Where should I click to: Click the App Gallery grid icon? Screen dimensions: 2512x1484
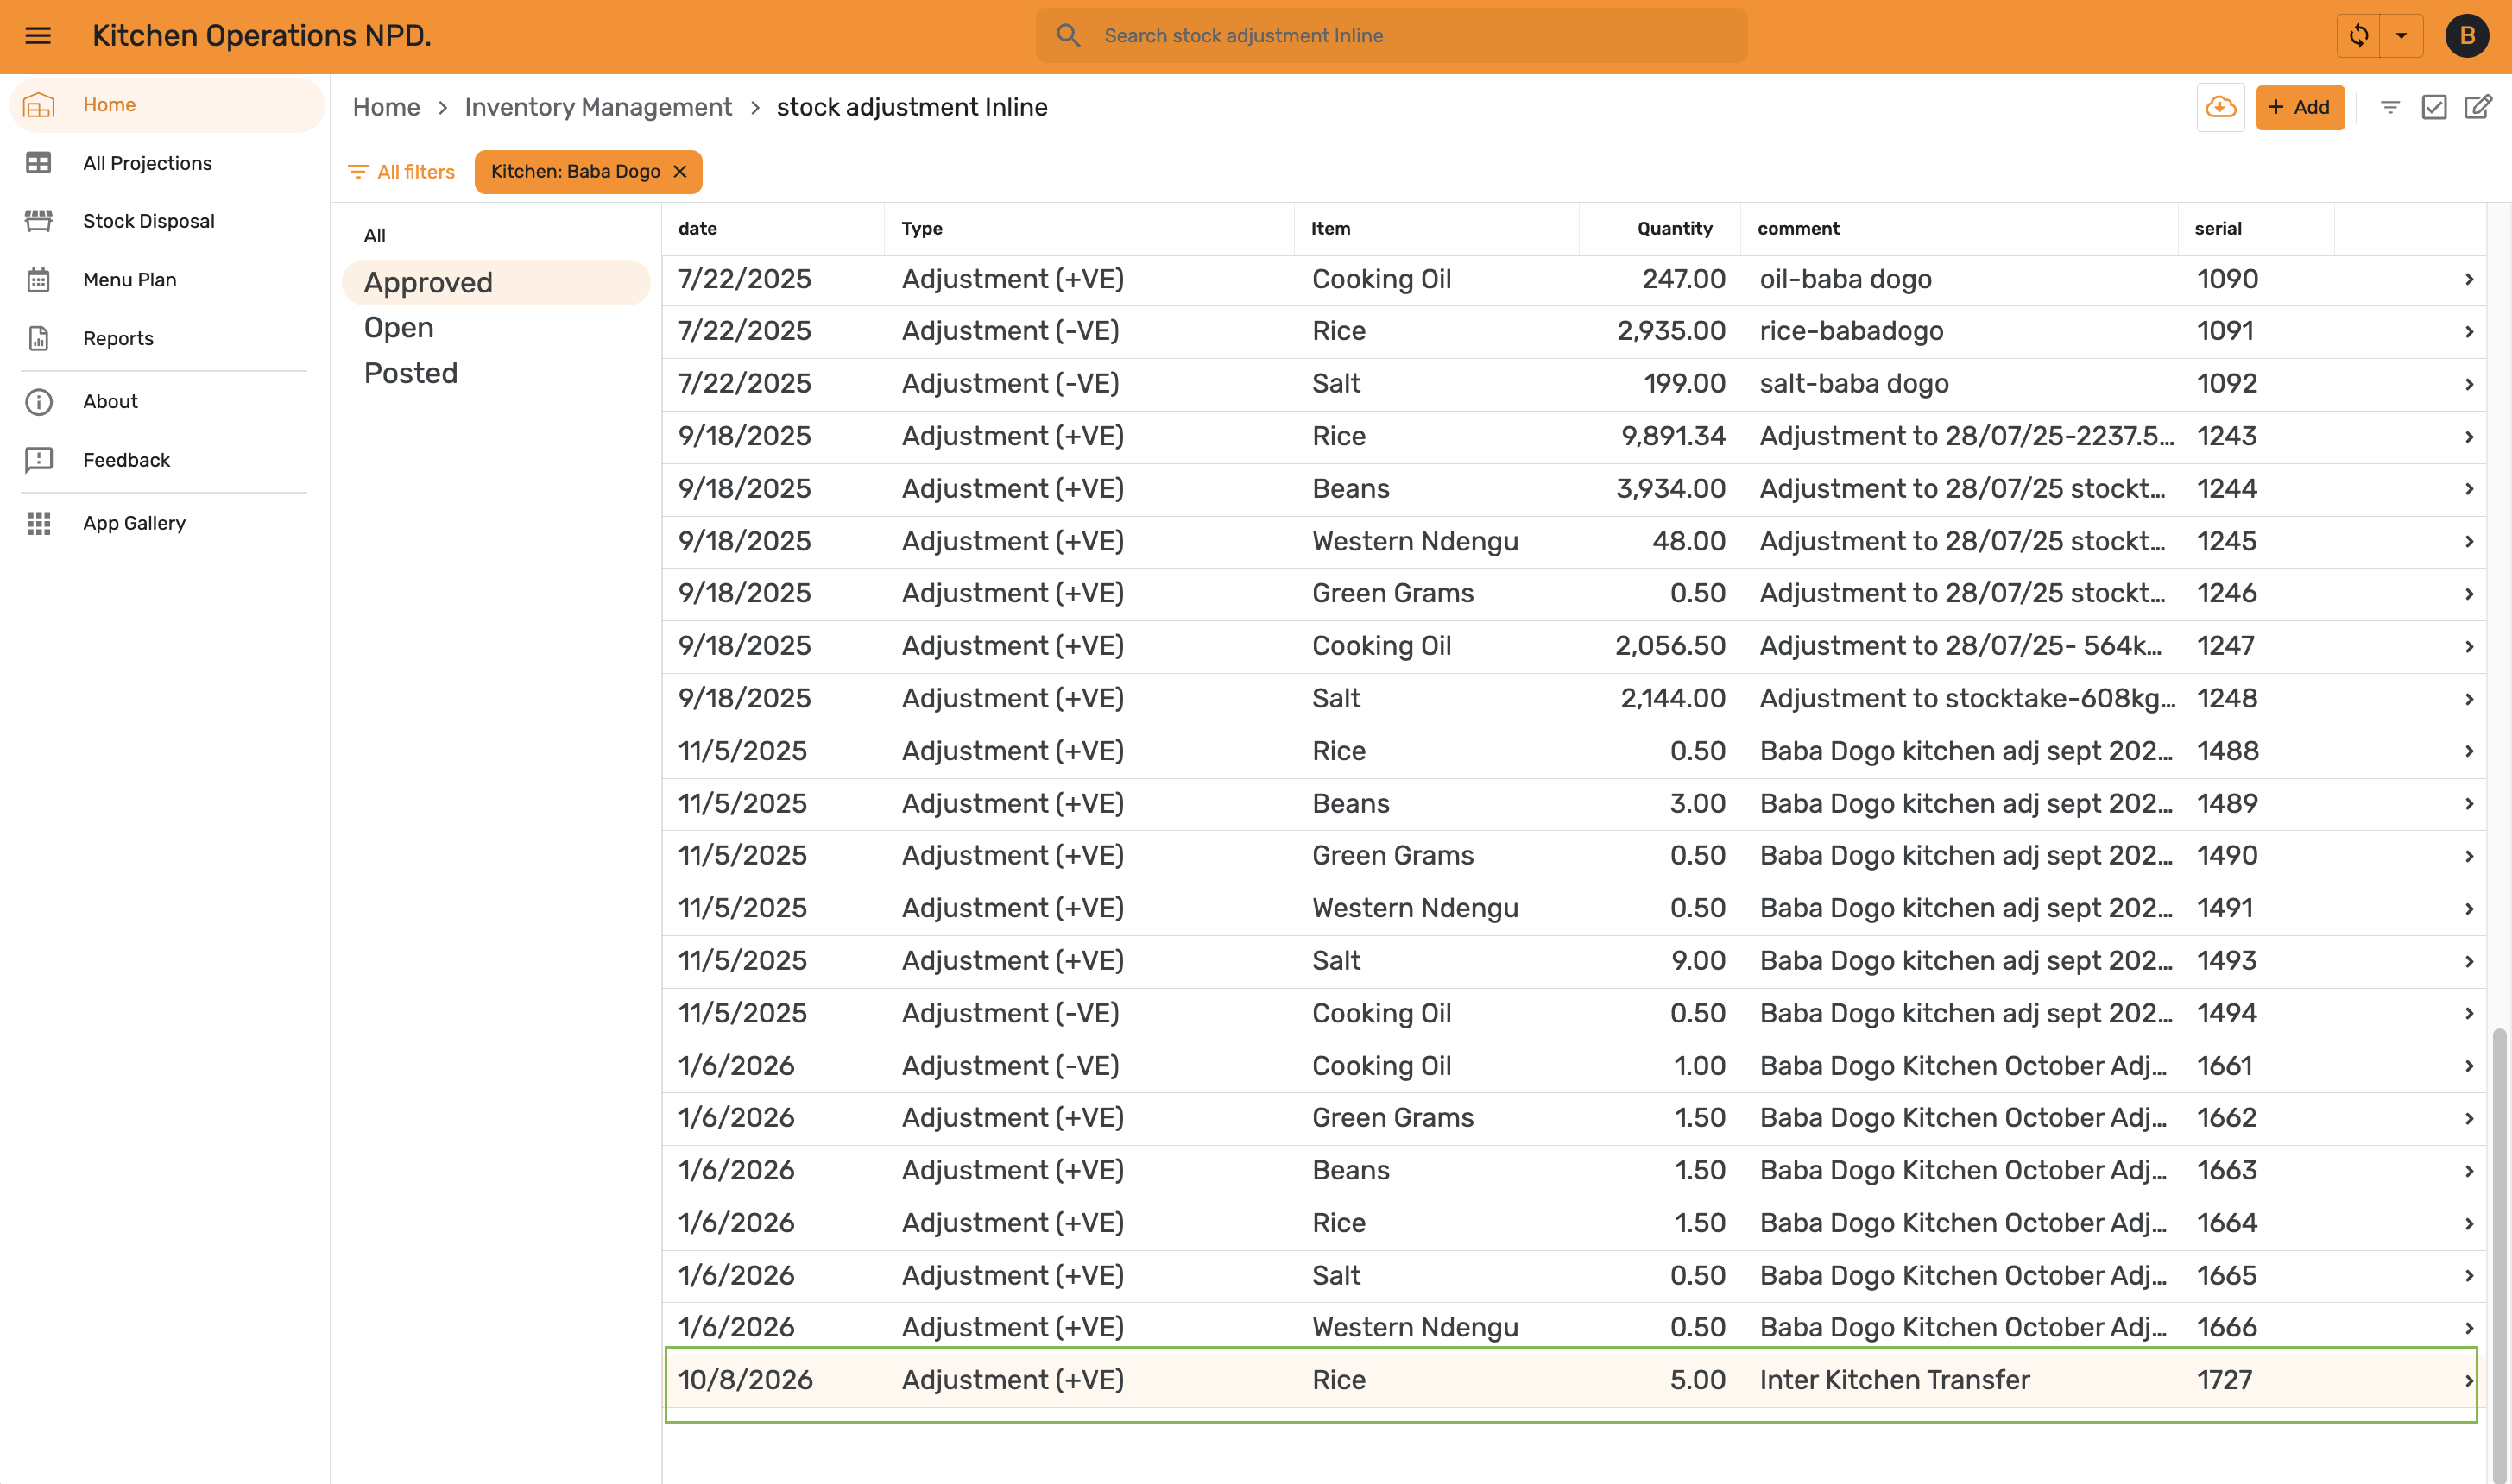point(39,523)
